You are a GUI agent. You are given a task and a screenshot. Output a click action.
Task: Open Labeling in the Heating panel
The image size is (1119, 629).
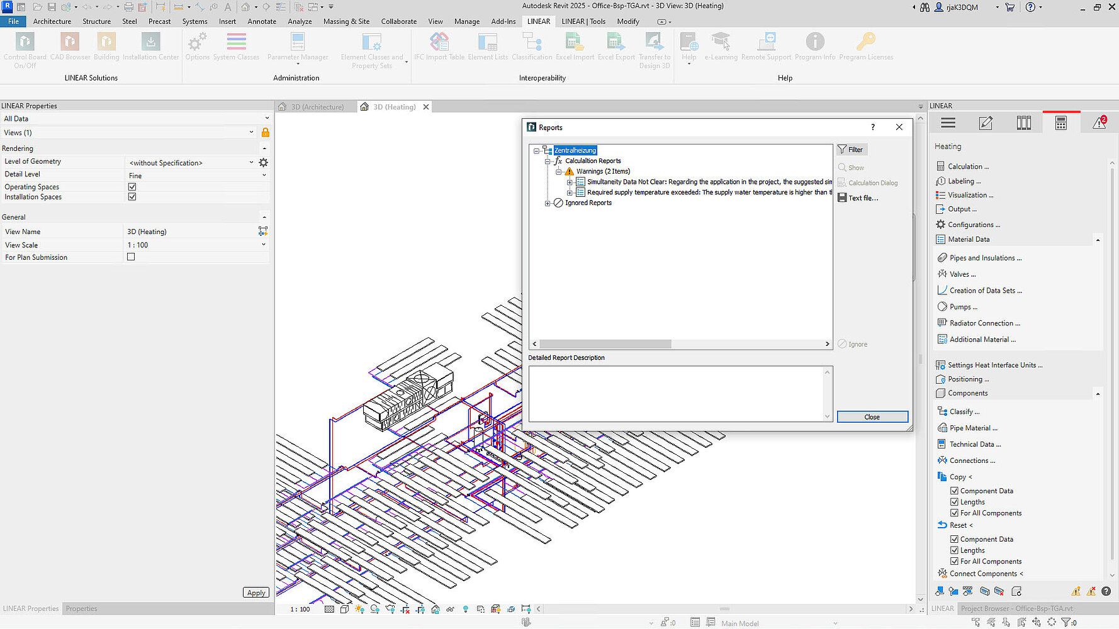click(964, 181)
